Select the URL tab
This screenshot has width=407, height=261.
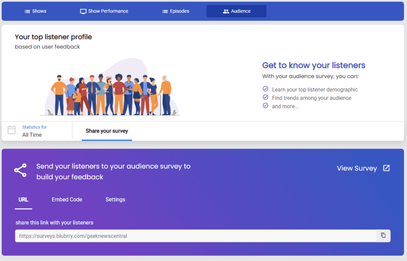click(x=23, y=199)
